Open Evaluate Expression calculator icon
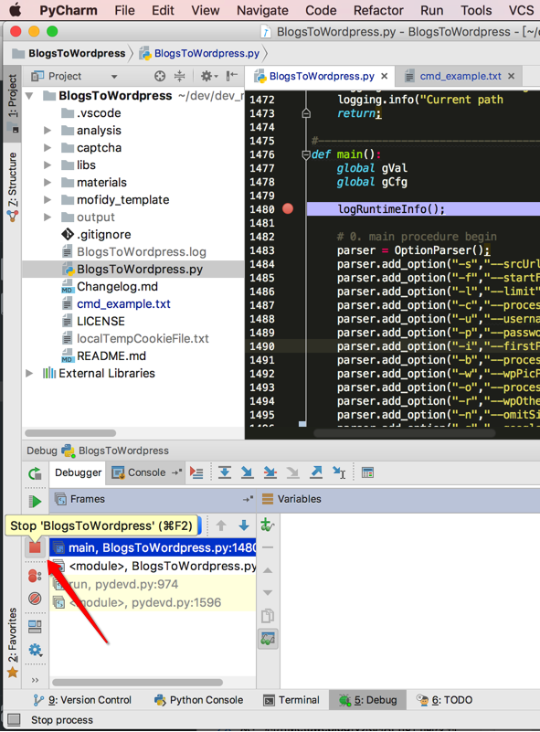The height and width of the screenshot is (732, 540). pyautogui.click(x=367, y=472)
